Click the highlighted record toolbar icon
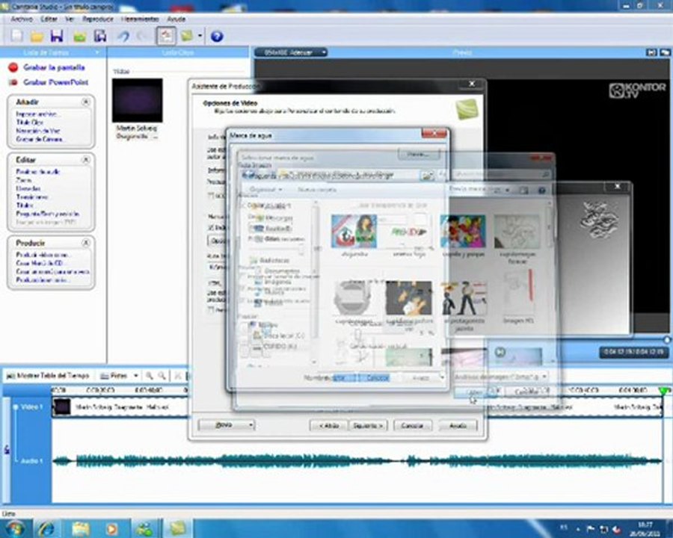Screen dimensions: 673x538 coord(166,36)
